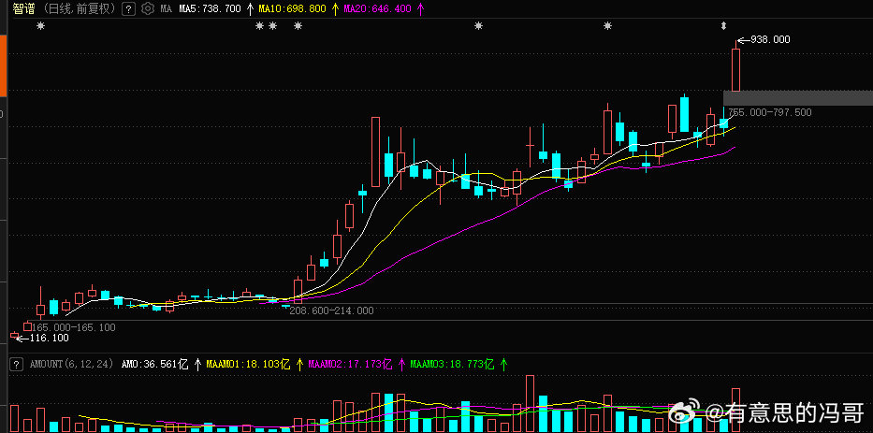Click the 755.000-797.500 gap label
Screen dimensions: 873x433
770,112
